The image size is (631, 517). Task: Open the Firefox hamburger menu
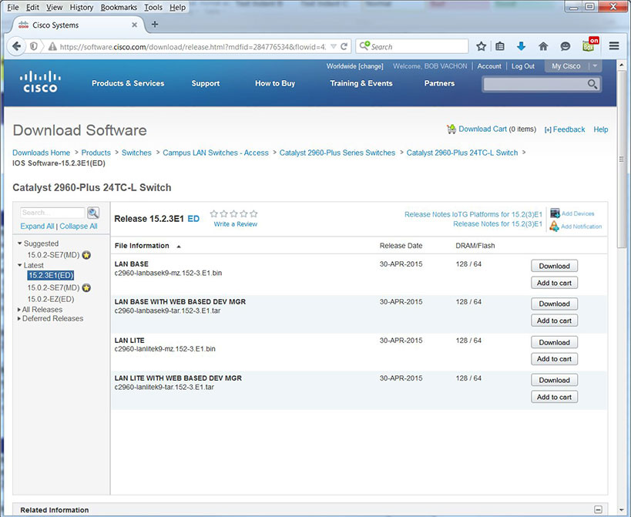pyautogui.click(x=614, y=46)
